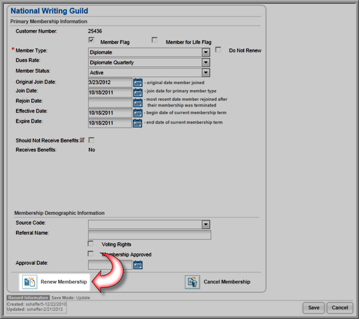Select the Record Information tab
The width and height of the screenshot is (359, 319).
tap(28, 298)
